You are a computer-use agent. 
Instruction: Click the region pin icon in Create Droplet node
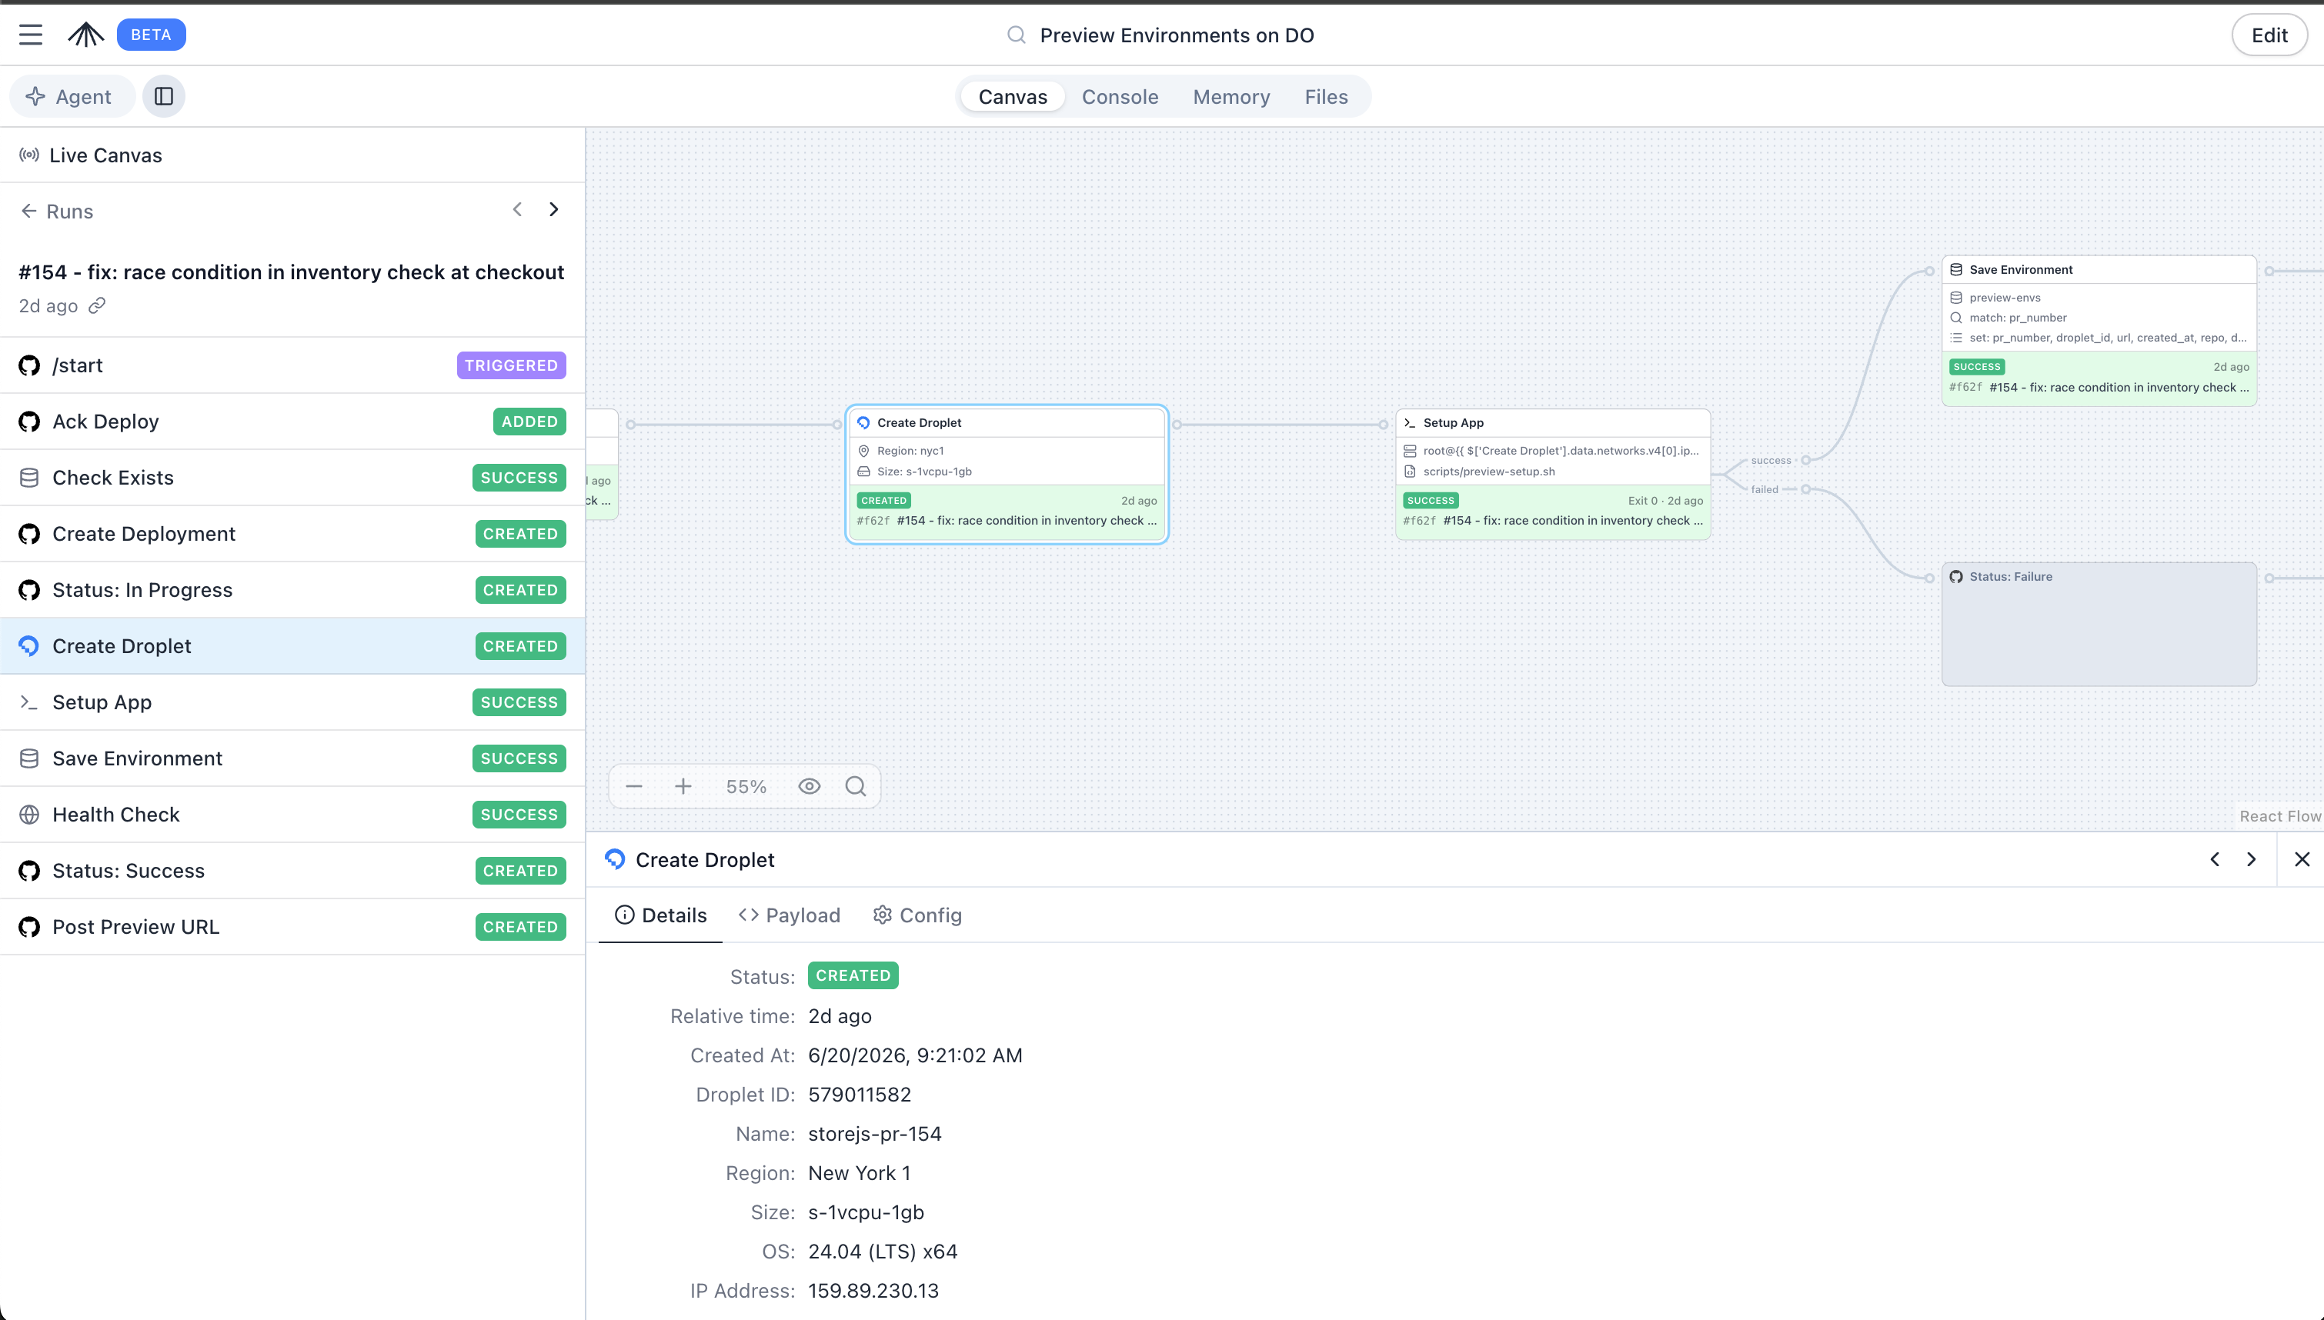863,451
